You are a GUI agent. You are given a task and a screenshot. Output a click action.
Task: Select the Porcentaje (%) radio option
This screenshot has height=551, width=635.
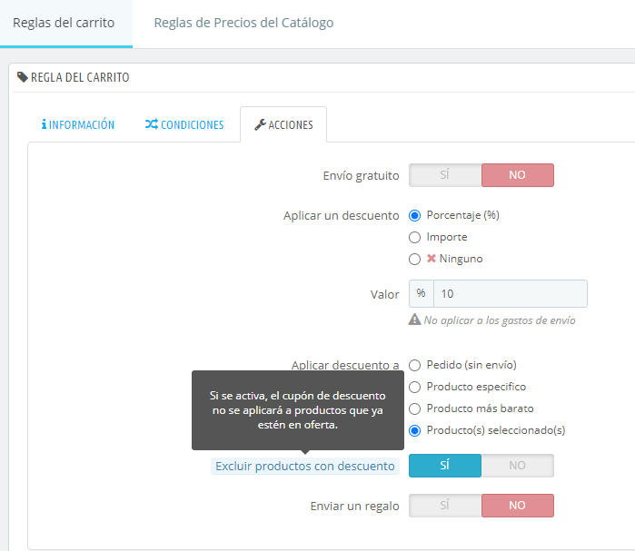[x=414, y=215]
